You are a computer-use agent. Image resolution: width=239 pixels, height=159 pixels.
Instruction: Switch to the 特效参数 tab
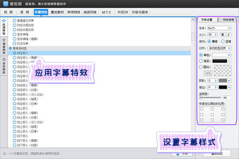228,20
